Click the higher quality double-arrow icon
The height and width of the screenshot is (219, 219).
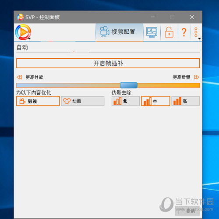pyautogui.click(x=197, y=77)
